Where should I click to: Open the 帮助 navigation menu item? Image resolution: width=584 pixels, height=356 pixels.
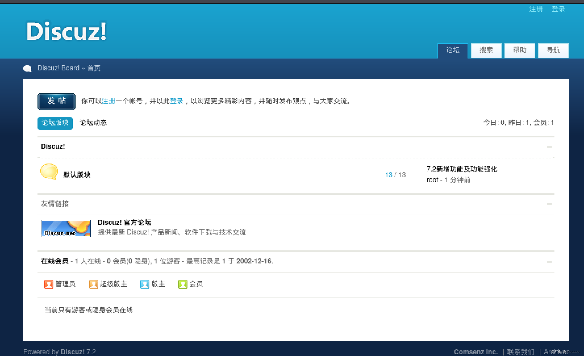pyautogui.click(x=520, y=50)
